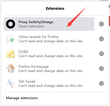The width and height of the screenshot is (110, 106).
Task: Click the Extensions panel heading
Action: click(x=55, y=9)
